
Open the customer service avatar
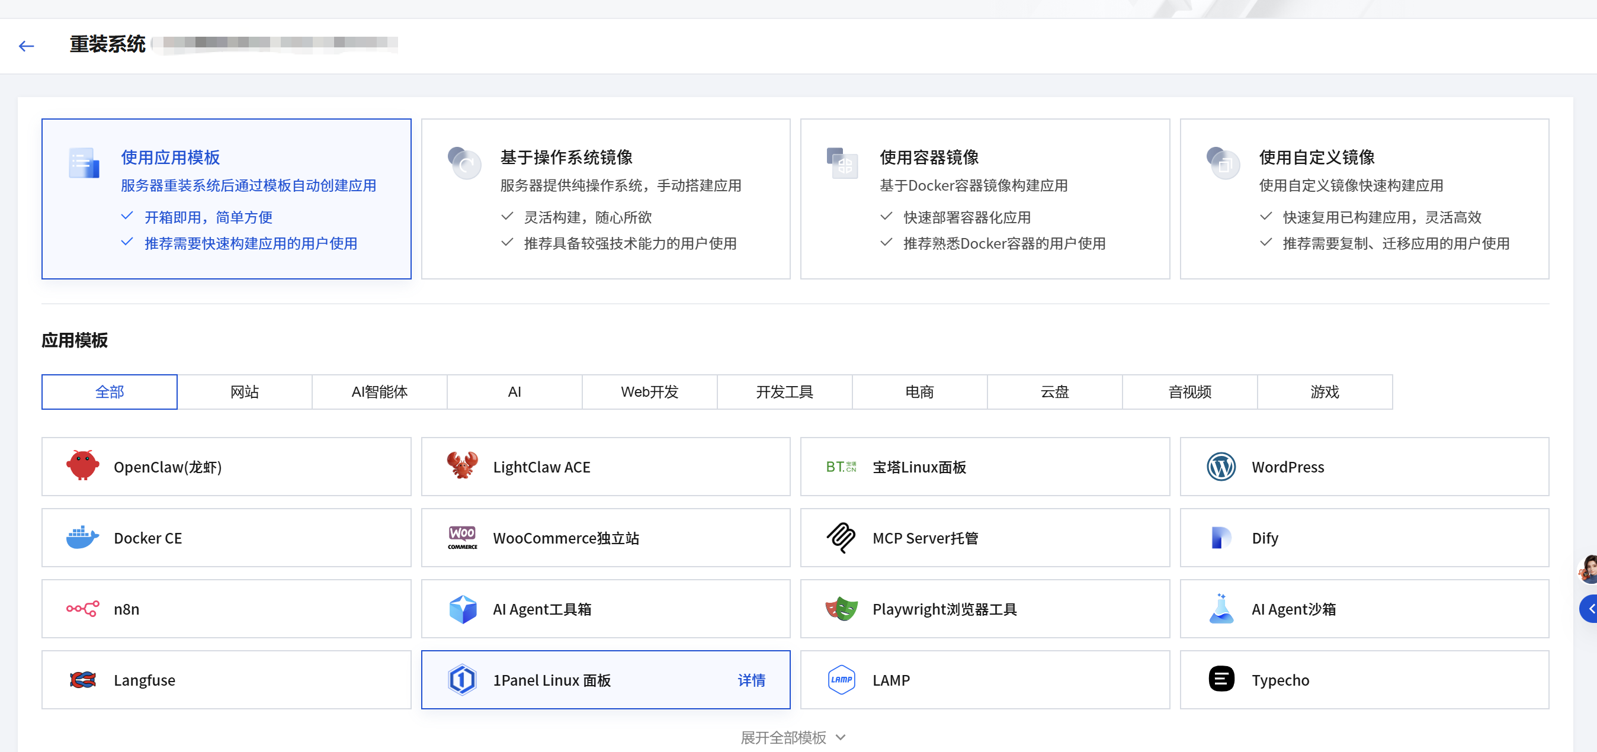tap(1588, 568)
